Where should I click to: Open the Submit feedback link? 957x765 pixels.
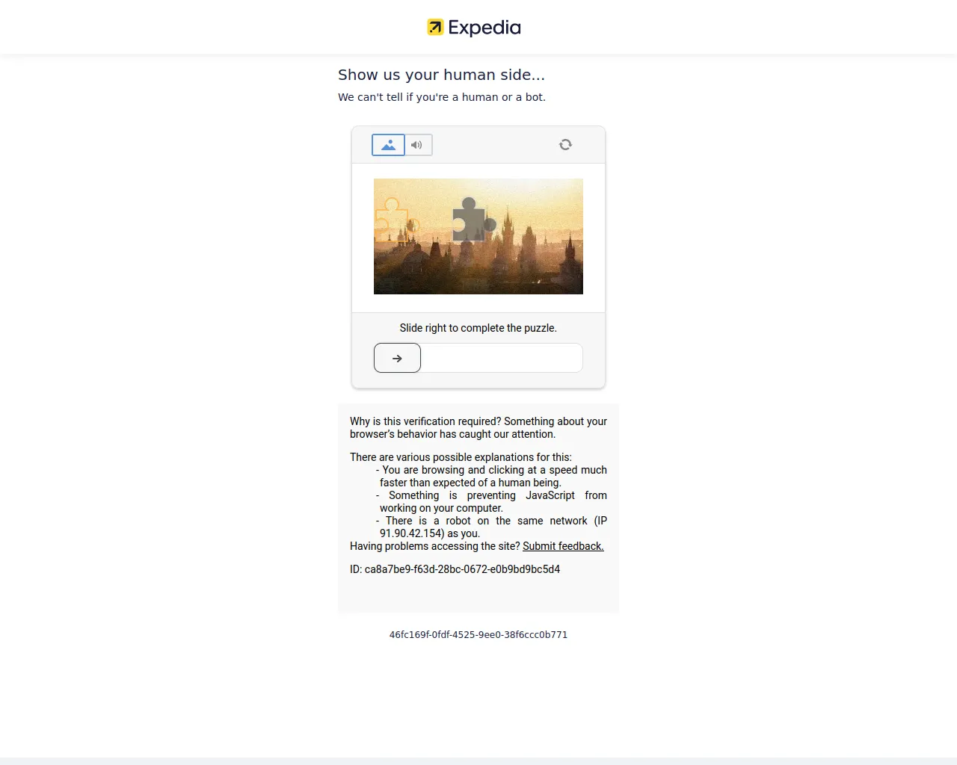[x=563, y=546]
